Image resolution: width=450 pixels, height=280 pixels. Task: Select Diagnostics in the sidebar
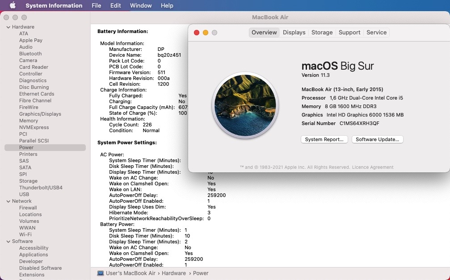click(x=33, y=81)
